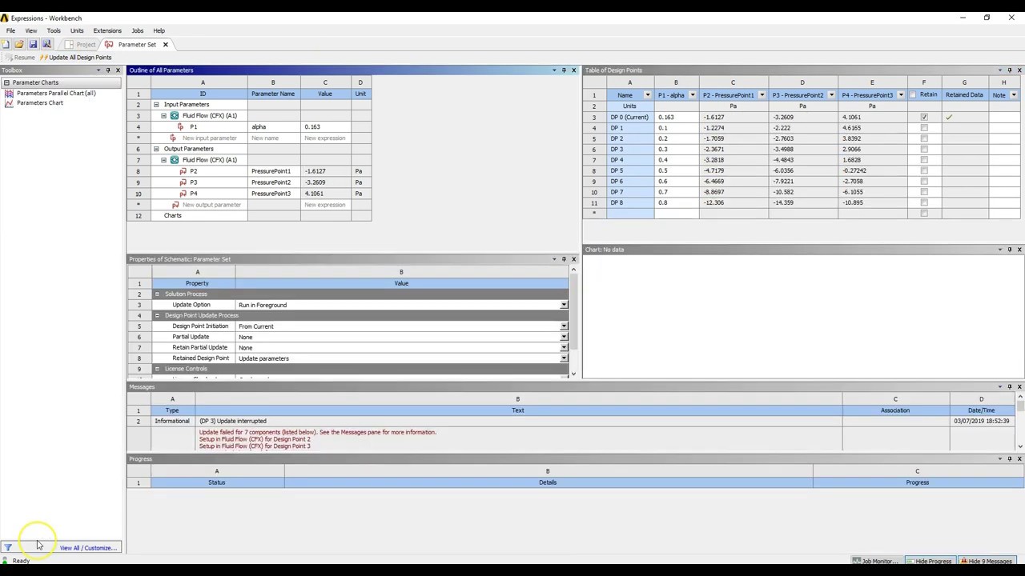Click the Properties panel vertical scrollbar
The image size is (1025, 576).
(573, 322)
